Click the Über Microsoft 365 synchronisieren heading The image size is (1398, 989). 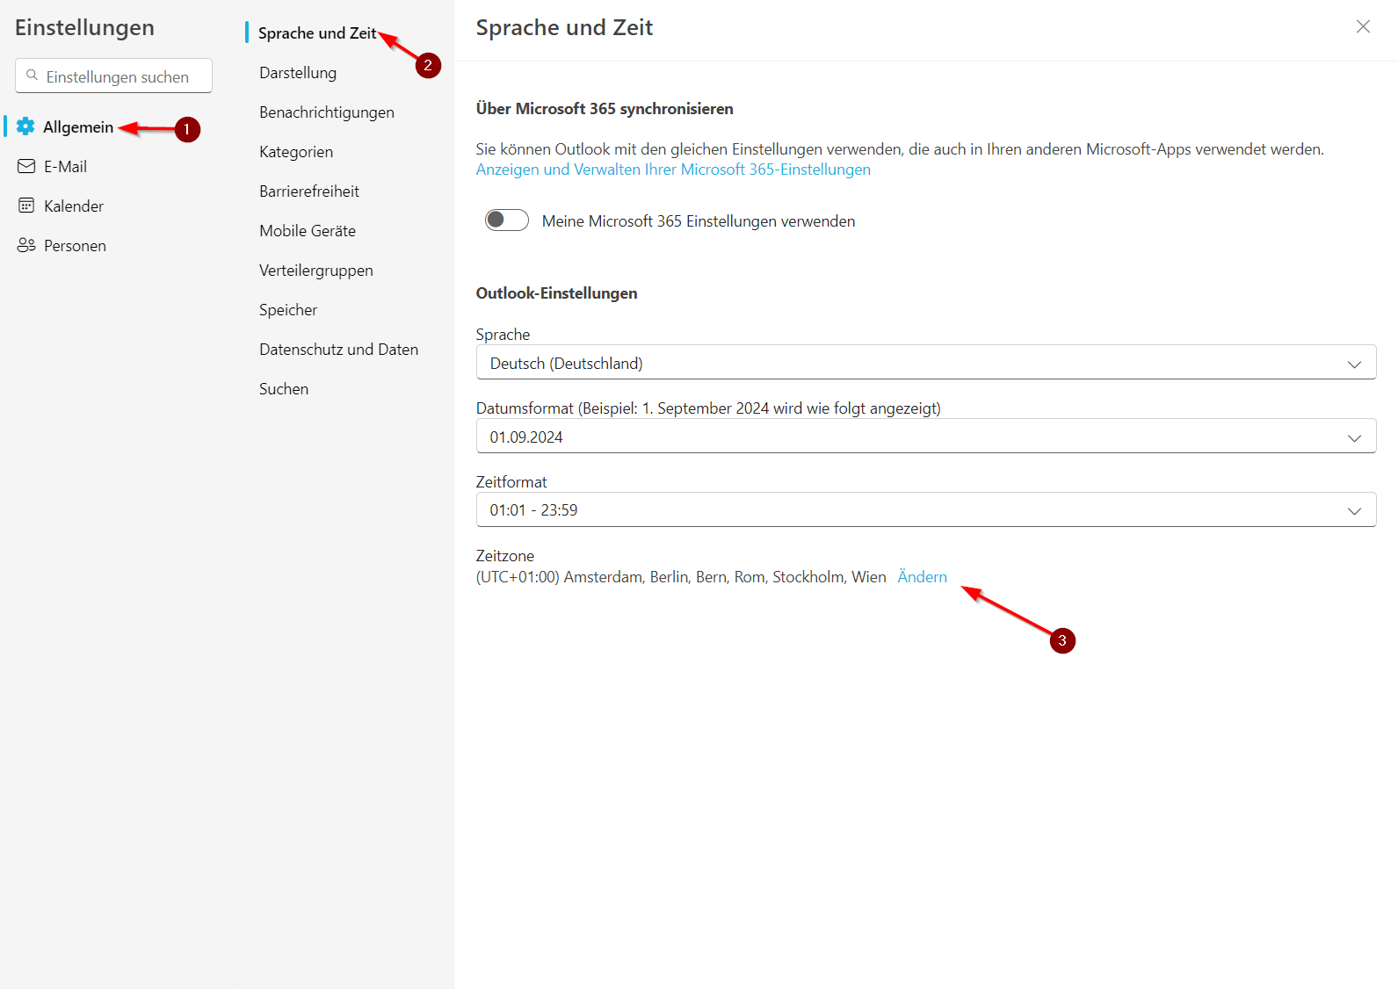click(605, 109)
